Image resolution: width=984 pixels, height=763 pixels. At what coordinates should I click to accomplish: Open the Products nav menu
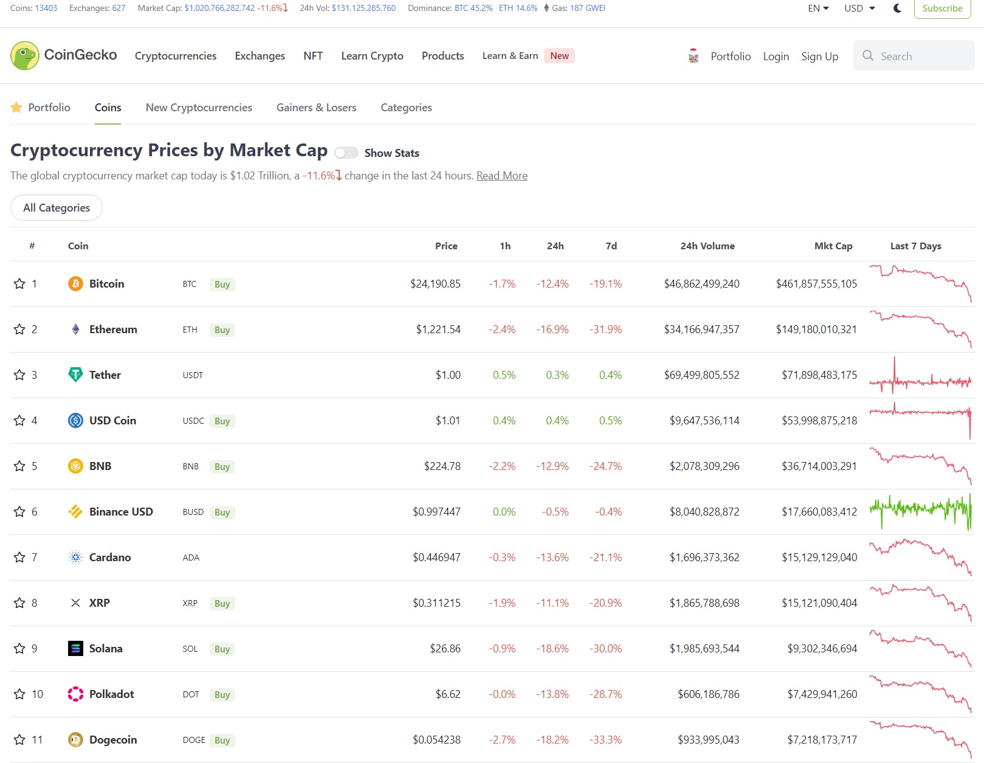click(x=443, y=56)
